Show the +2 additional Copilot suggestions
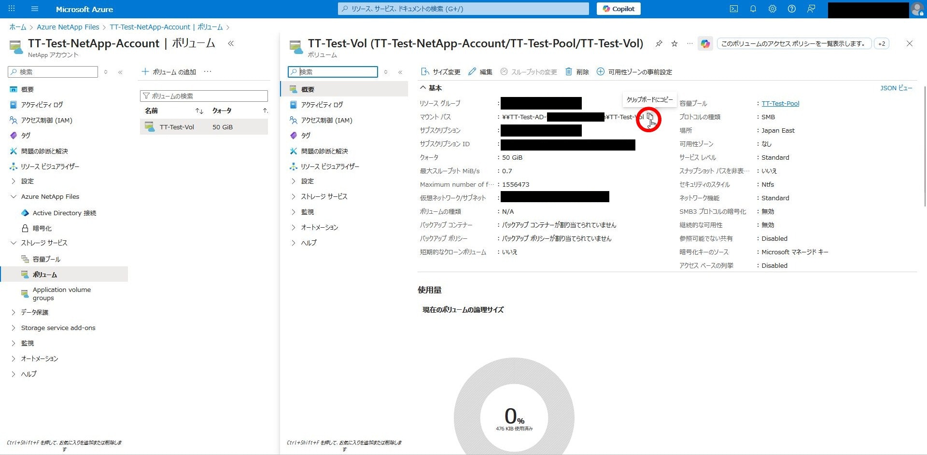This screenshot has width=927, height=455. point(882,44)
